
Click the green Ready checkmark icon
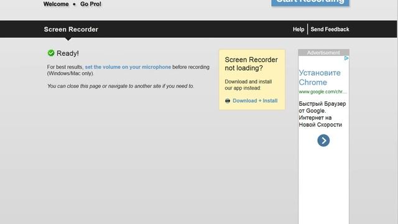pyautogui.click(x=51, y=53)
